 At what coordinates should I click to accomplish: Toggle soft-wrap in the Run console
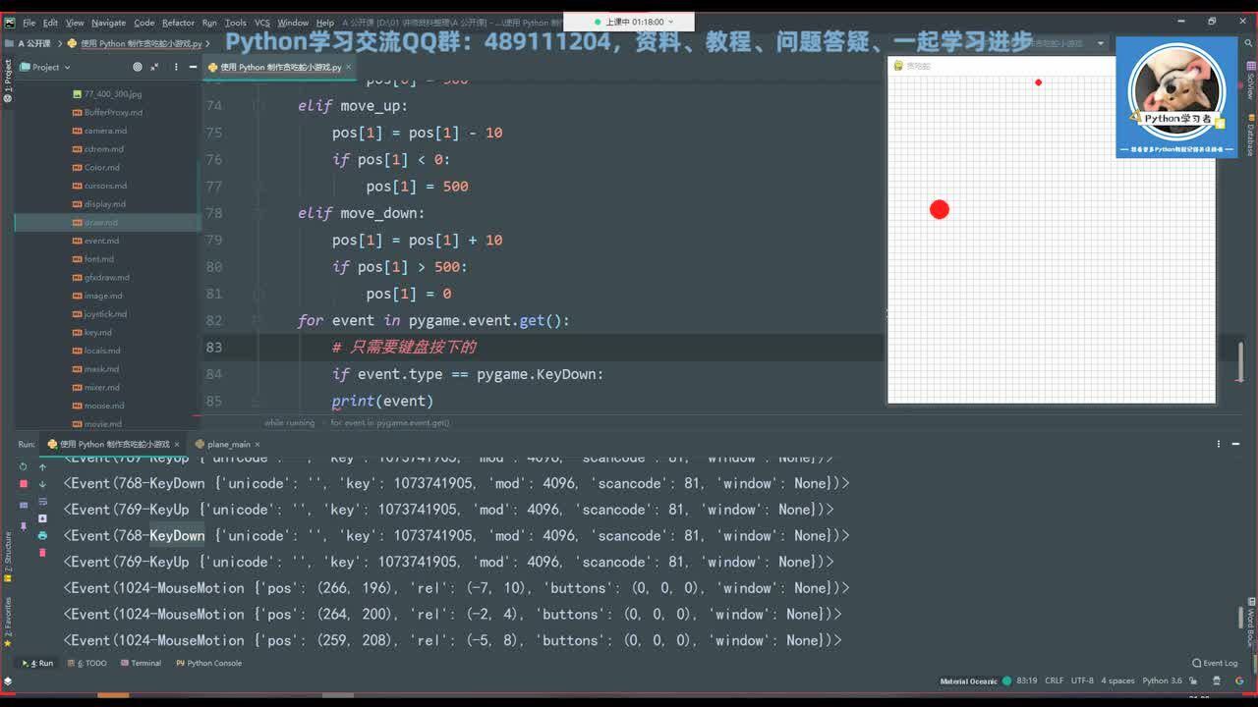(42, 503)
